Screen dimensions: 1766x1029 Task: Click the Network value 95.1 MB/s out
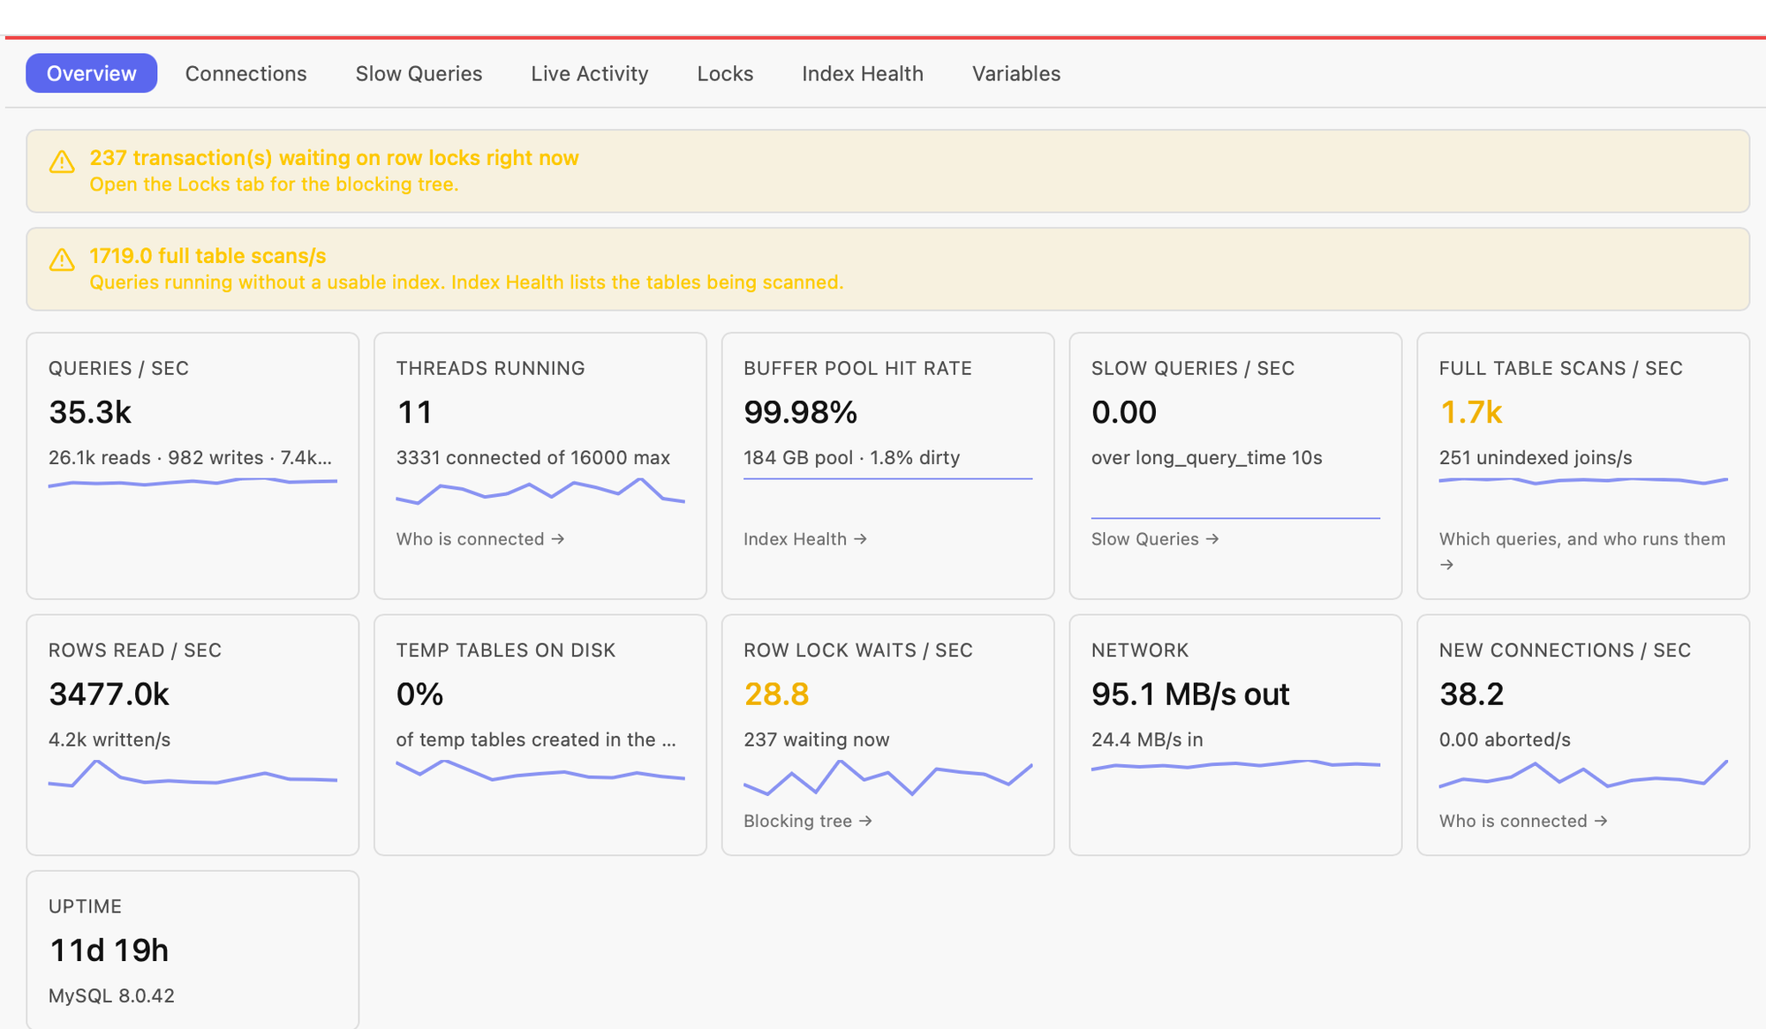1190,695
